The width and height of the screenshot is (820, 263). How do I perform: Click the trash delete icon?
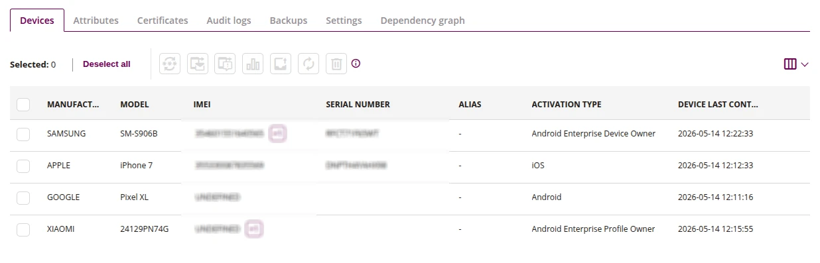click(336, 64)
